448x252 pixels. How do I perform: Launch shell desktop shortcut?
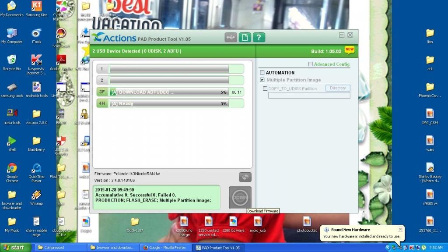coord(12,144)
